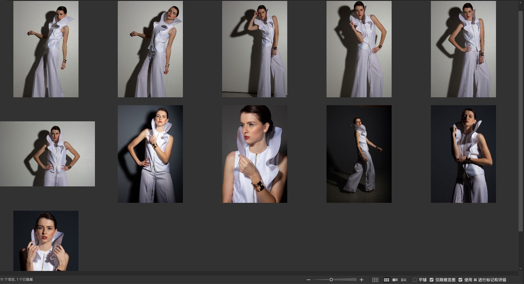The image size is (524, 284).
Task: Click the plus icon to enlarge thumbnails
Action: (362, 280)
